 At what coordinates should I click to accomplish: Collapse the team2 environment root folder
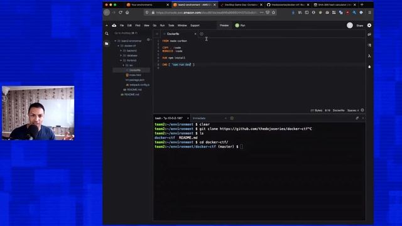pos(116,41)
